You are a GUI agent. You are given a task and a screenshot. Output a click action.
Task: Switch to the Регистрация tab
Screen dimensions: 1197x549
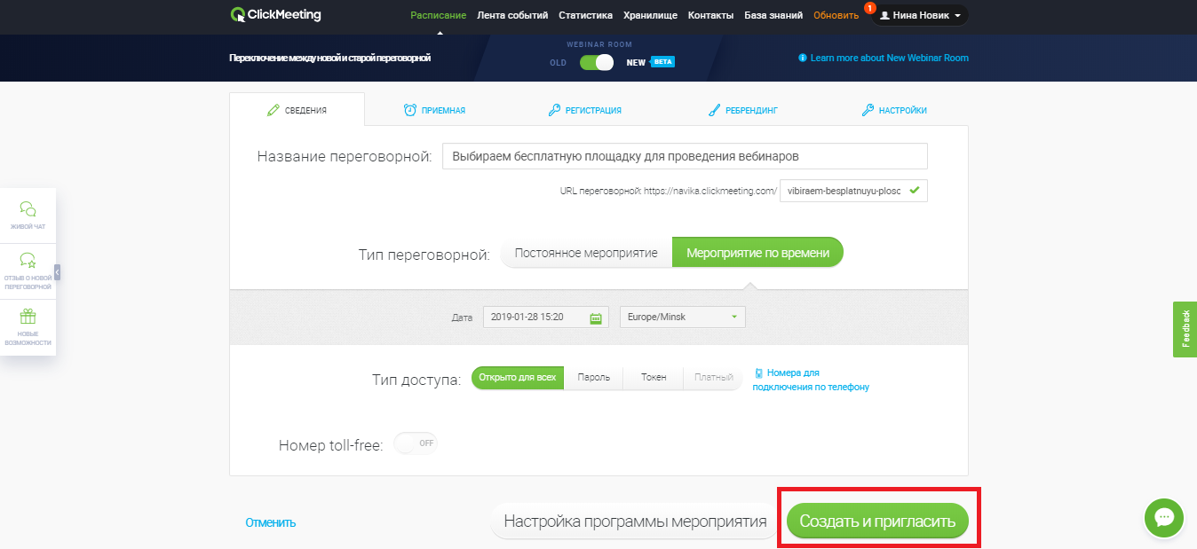[x=585, y=110]
